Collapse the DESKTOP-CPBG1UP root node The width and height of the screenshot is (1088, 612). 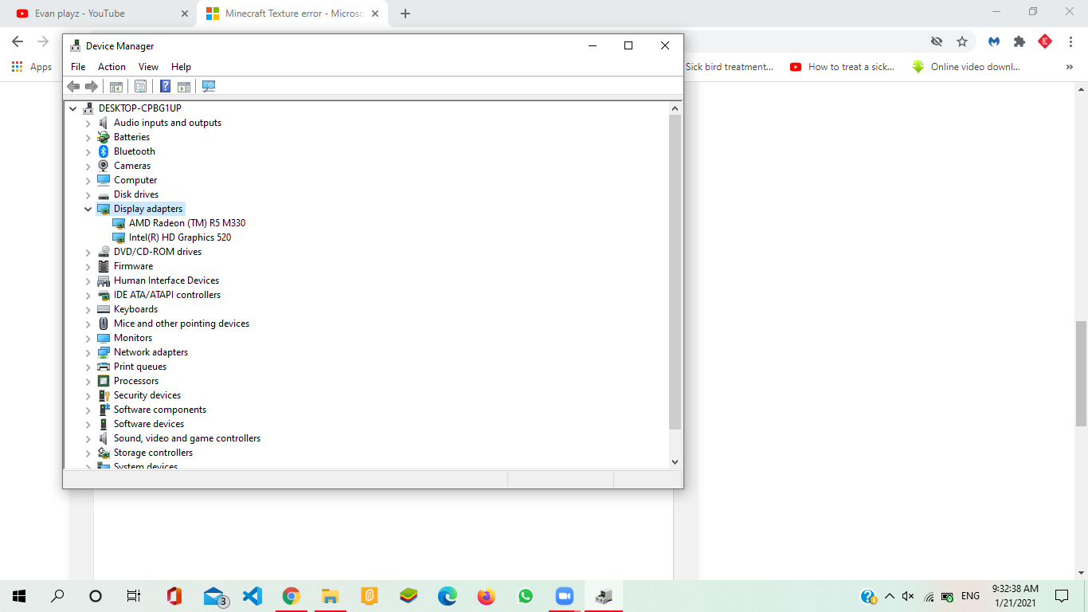[73, 108]
